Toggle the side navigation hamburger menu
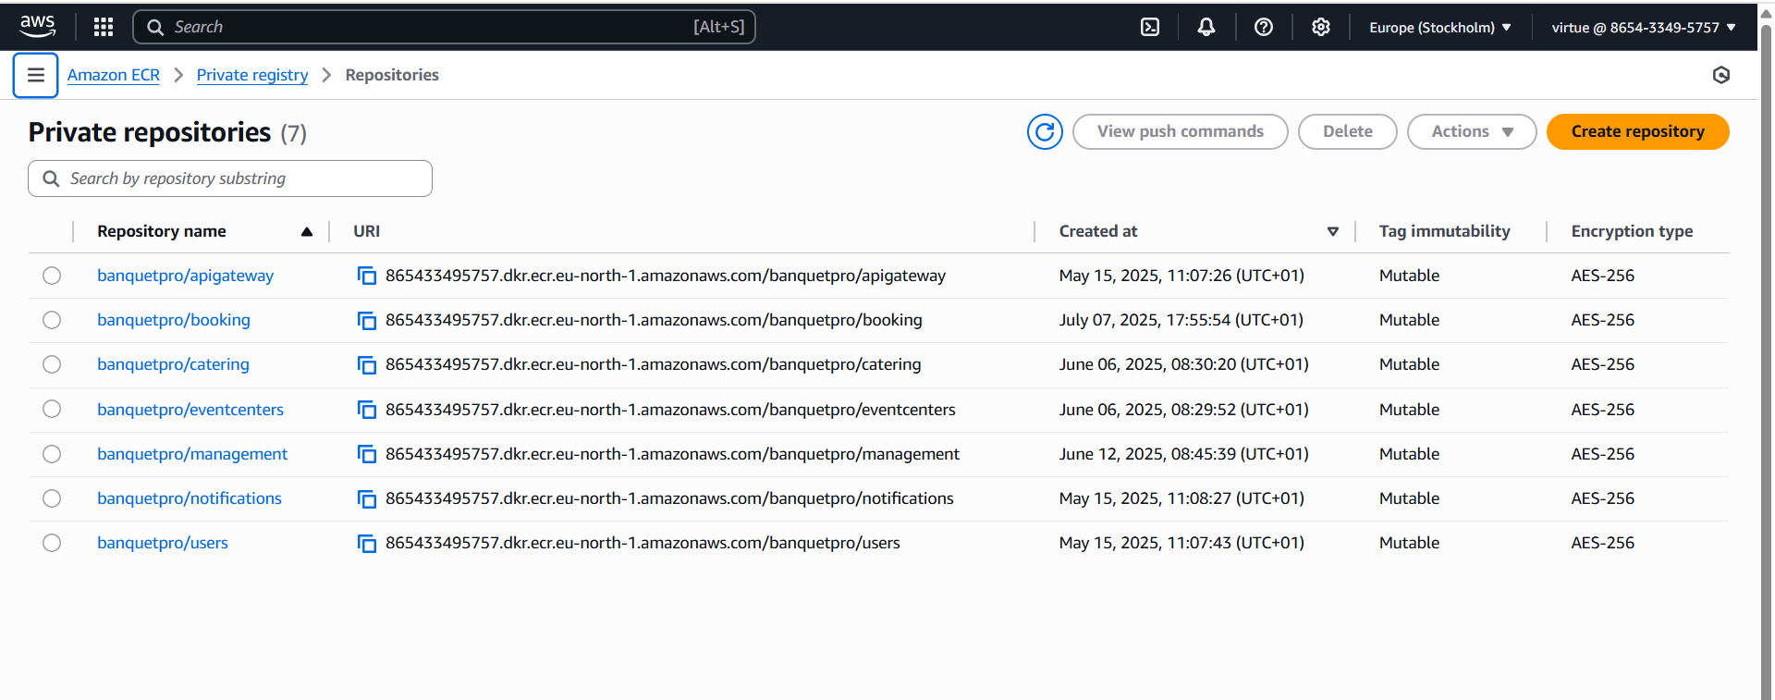1775x700 pixels. 35,75
